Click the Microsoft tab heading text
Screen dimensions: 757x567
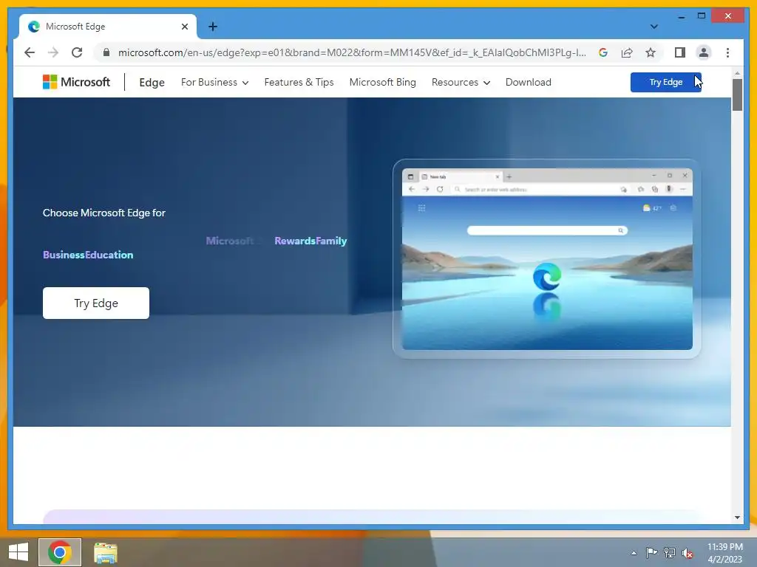[x=75, y=27]
